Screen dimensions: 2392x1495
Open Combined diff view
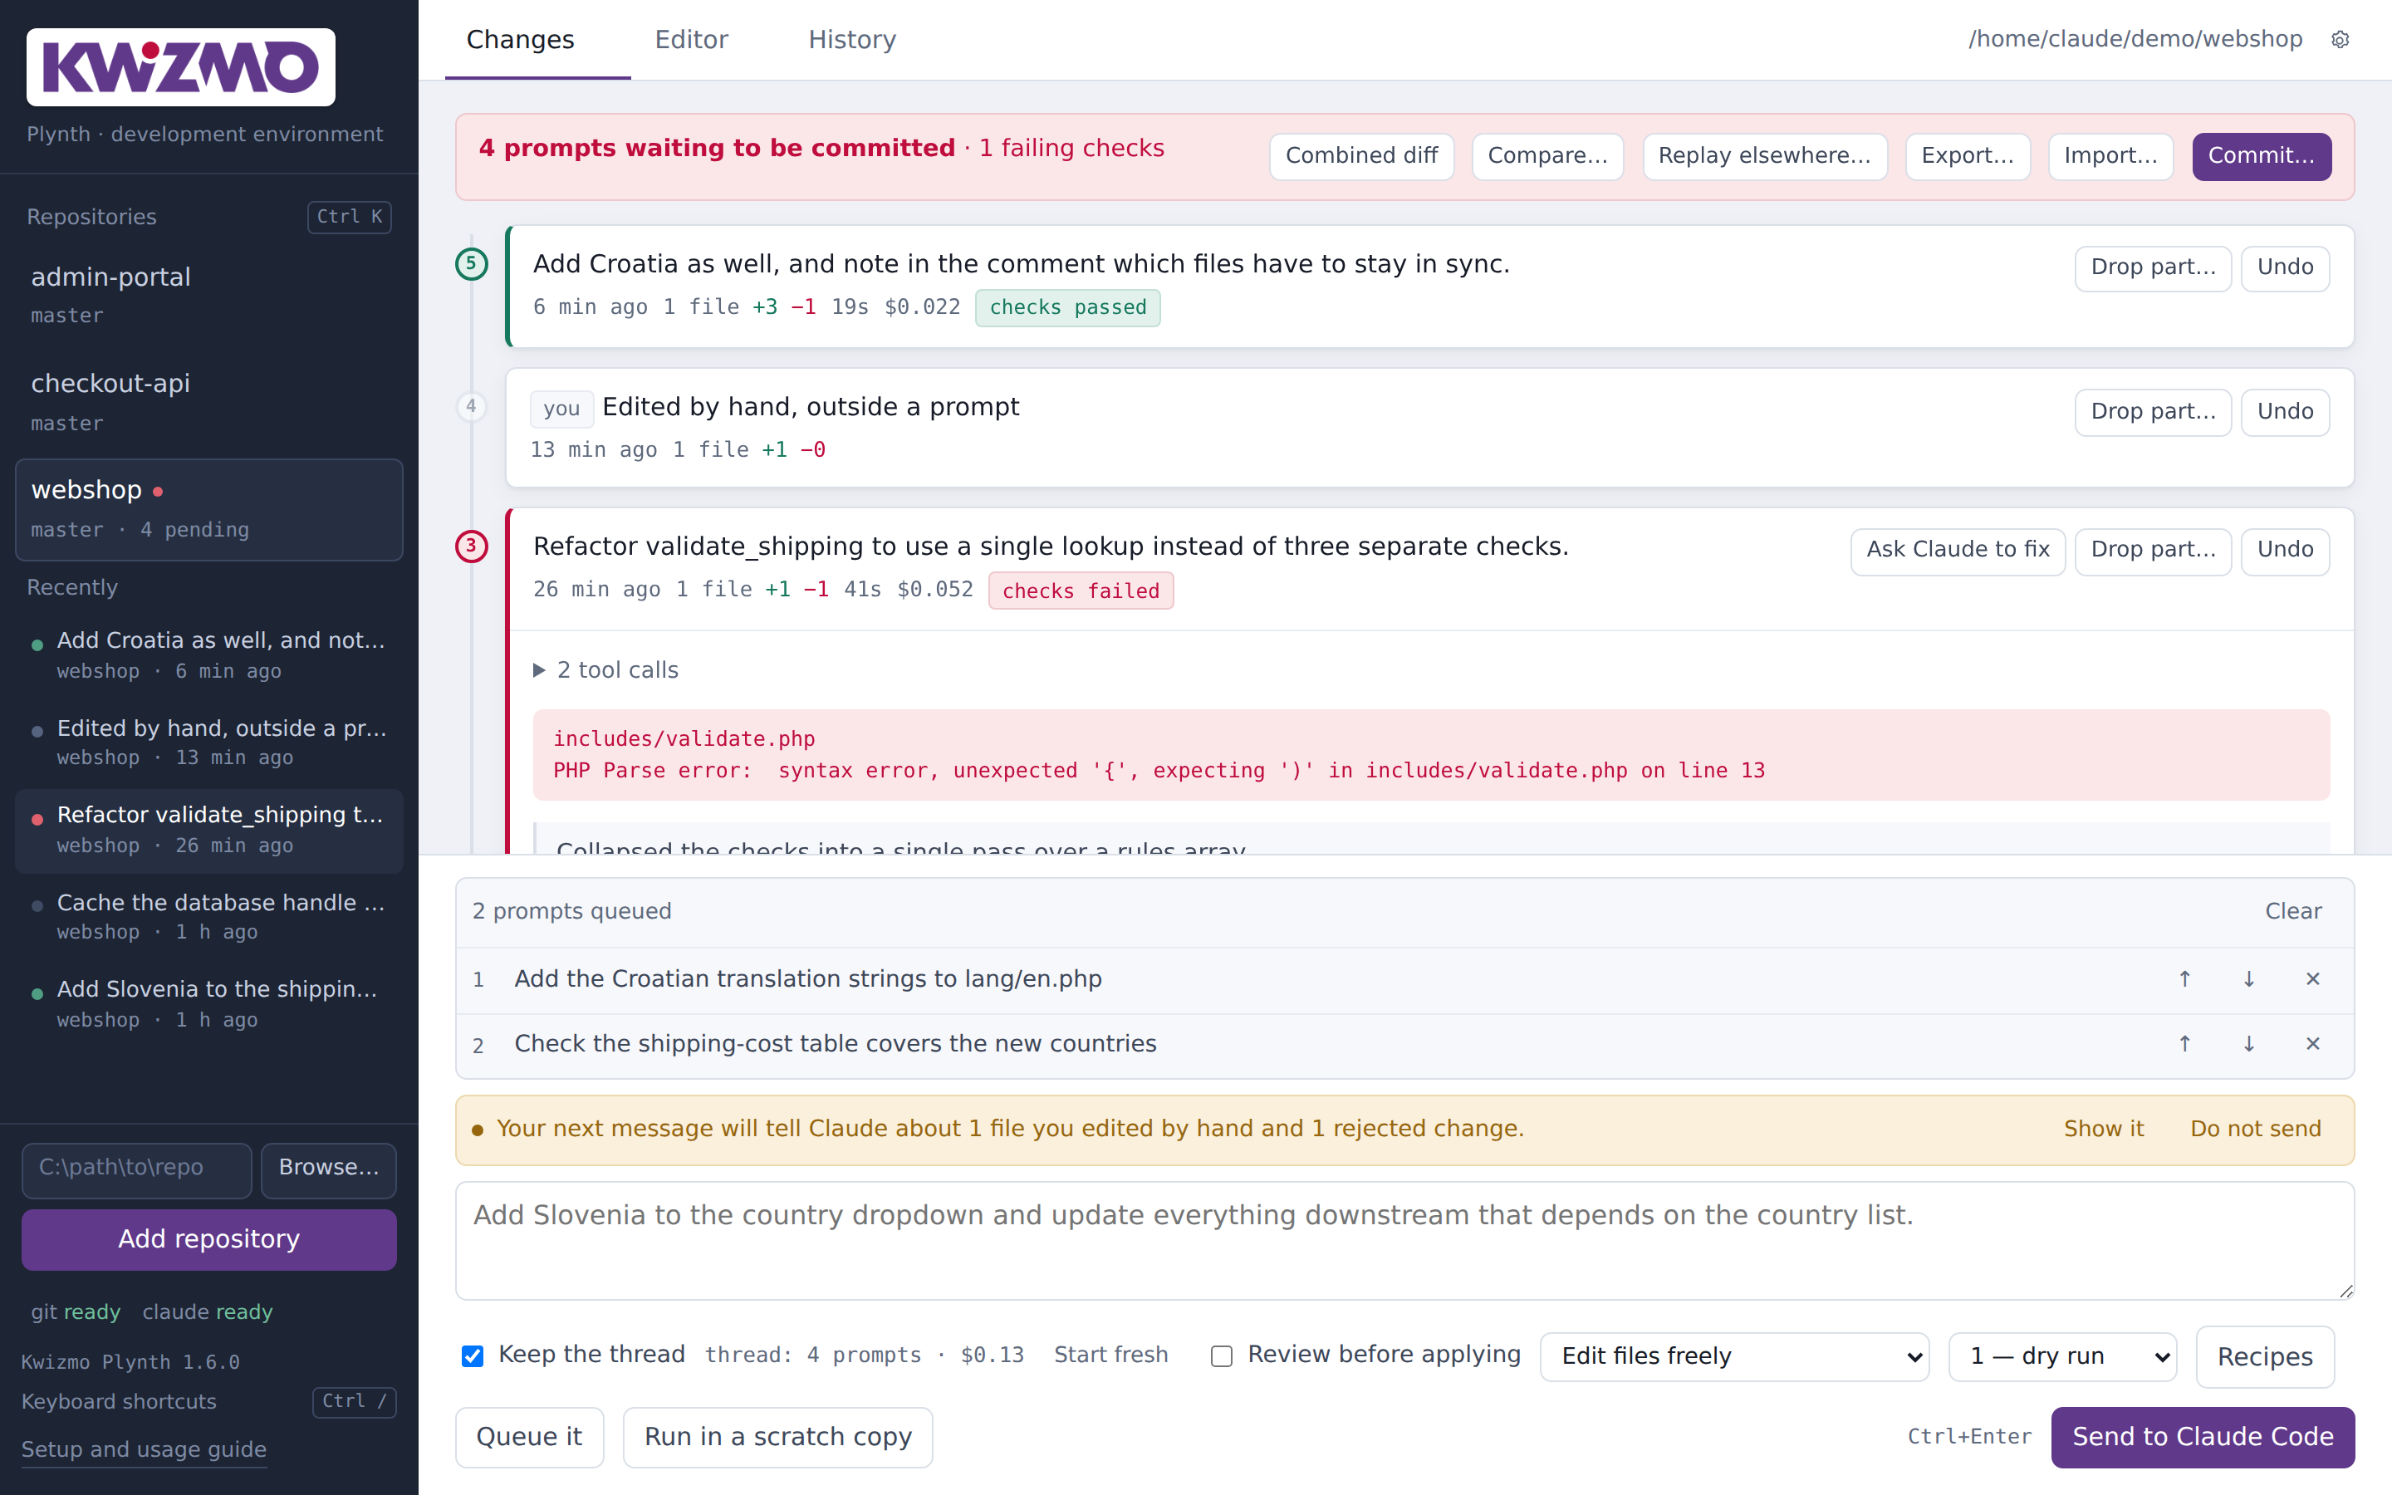[x=1361, y=156]
